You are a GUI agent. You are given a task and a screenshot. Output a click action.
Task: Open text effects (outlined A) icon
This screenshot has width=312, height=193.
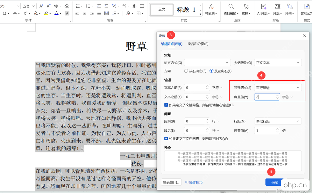(x=36, y=13)
